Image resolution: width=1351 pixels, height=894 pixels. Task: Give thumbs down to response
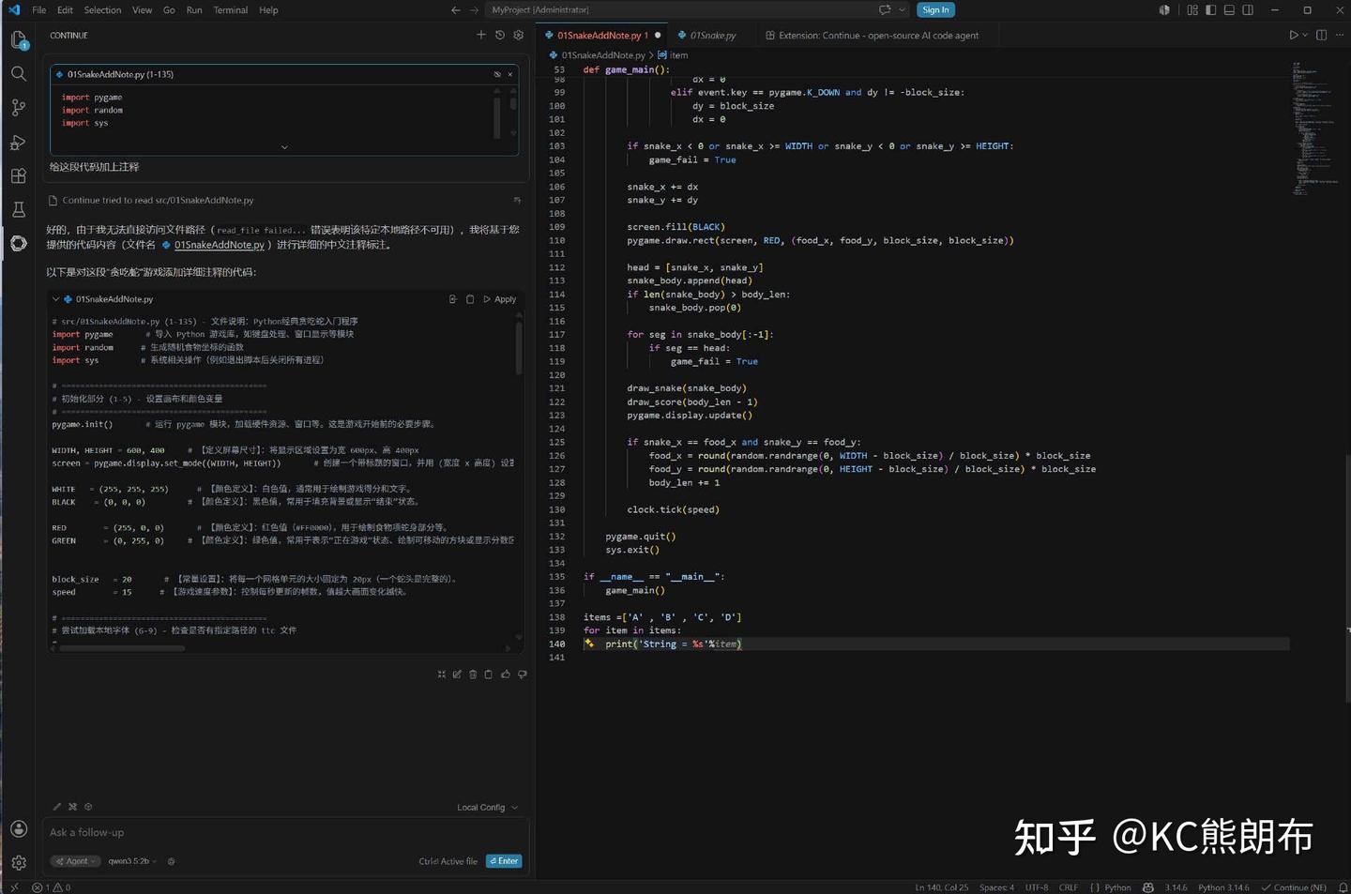coord(523,674)
